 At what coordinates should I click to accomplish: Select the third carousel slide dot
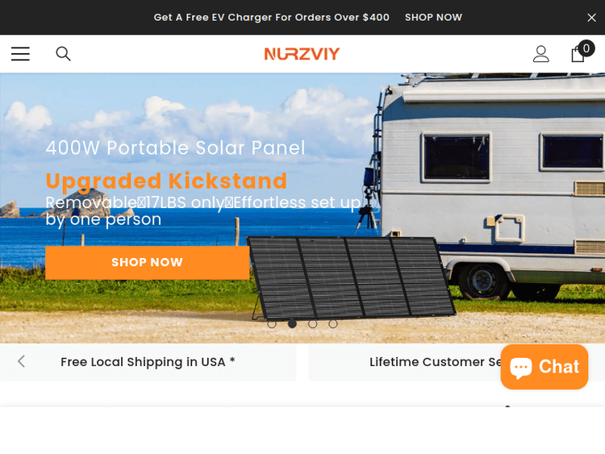[313, 324]
